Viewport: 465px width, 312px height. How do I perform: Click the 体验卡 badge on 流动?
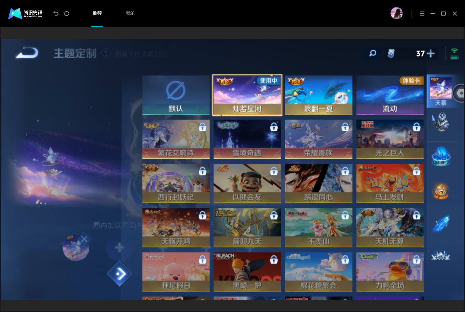click(411, 81)
